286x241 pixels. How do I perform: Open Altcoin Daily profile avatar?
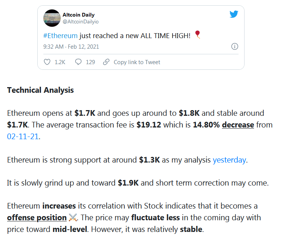click(52, 18)
